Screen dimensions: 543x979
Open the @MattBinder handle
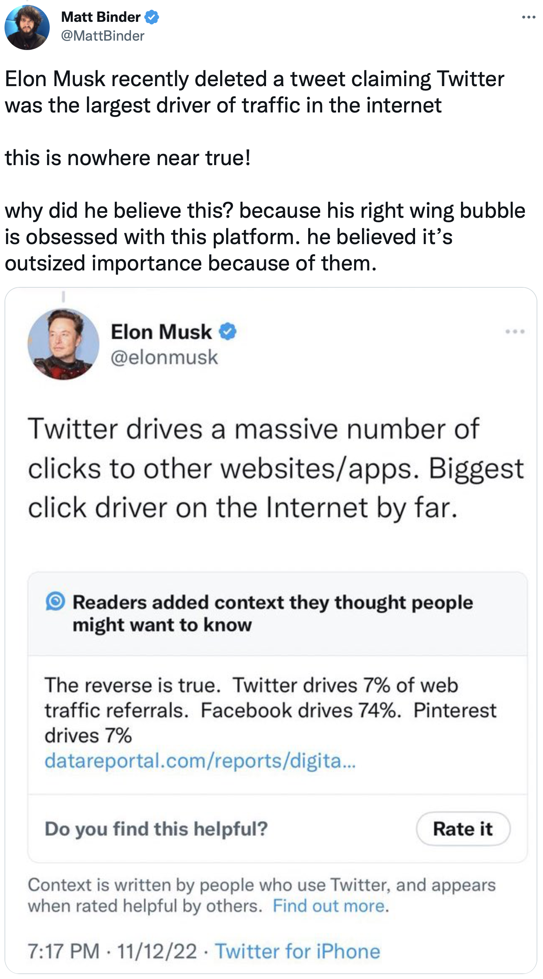pyautogui.click(x=103, y=36)
